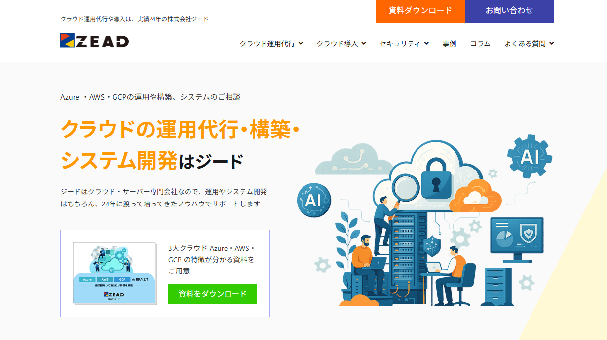The width and height of the screenshot is (607, 340).
Task: Open the セキュリティ dropdown menu
Action: coord(404,43)
